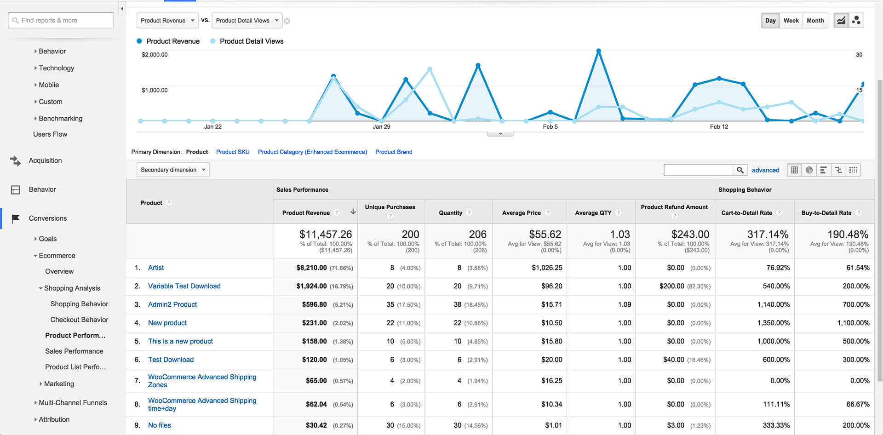Open the Artist product row
Image resolution: width=883 pixels, height=435 pixels.
click(156, 268)
